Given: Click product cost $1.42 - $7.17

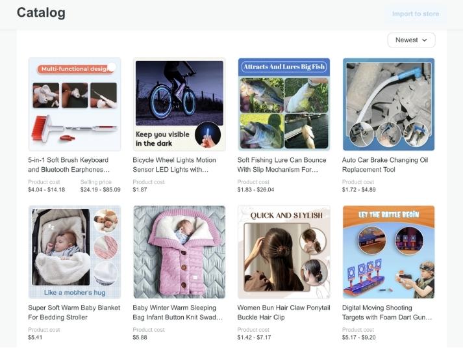Looking at the screenshot, I should (x=254, y=338).
